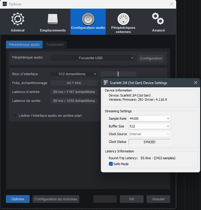
Task: Select the Configuration audio speaker icon
Action: (x=88, y=19)
